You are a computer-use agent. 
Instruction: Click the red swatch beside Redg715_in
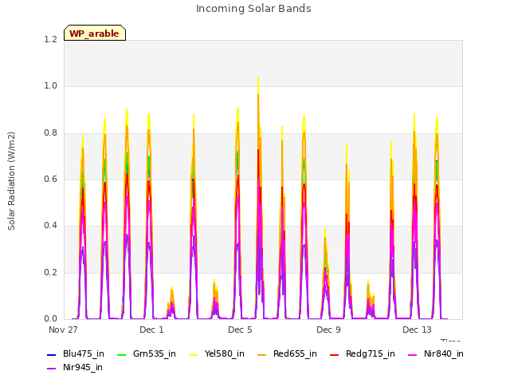[335, 355]
